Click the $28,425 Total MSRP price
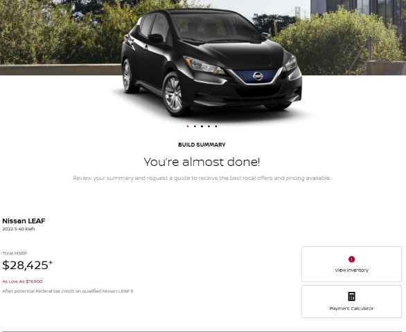Image resolution: width=406 pixels, height=332 pixels. tap(25, 266)
